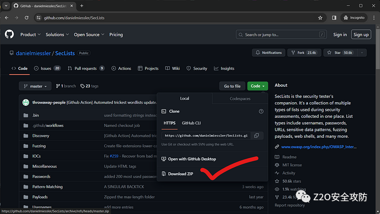Open the Readme link in About
380x214 pixels.
pos(289,157)
